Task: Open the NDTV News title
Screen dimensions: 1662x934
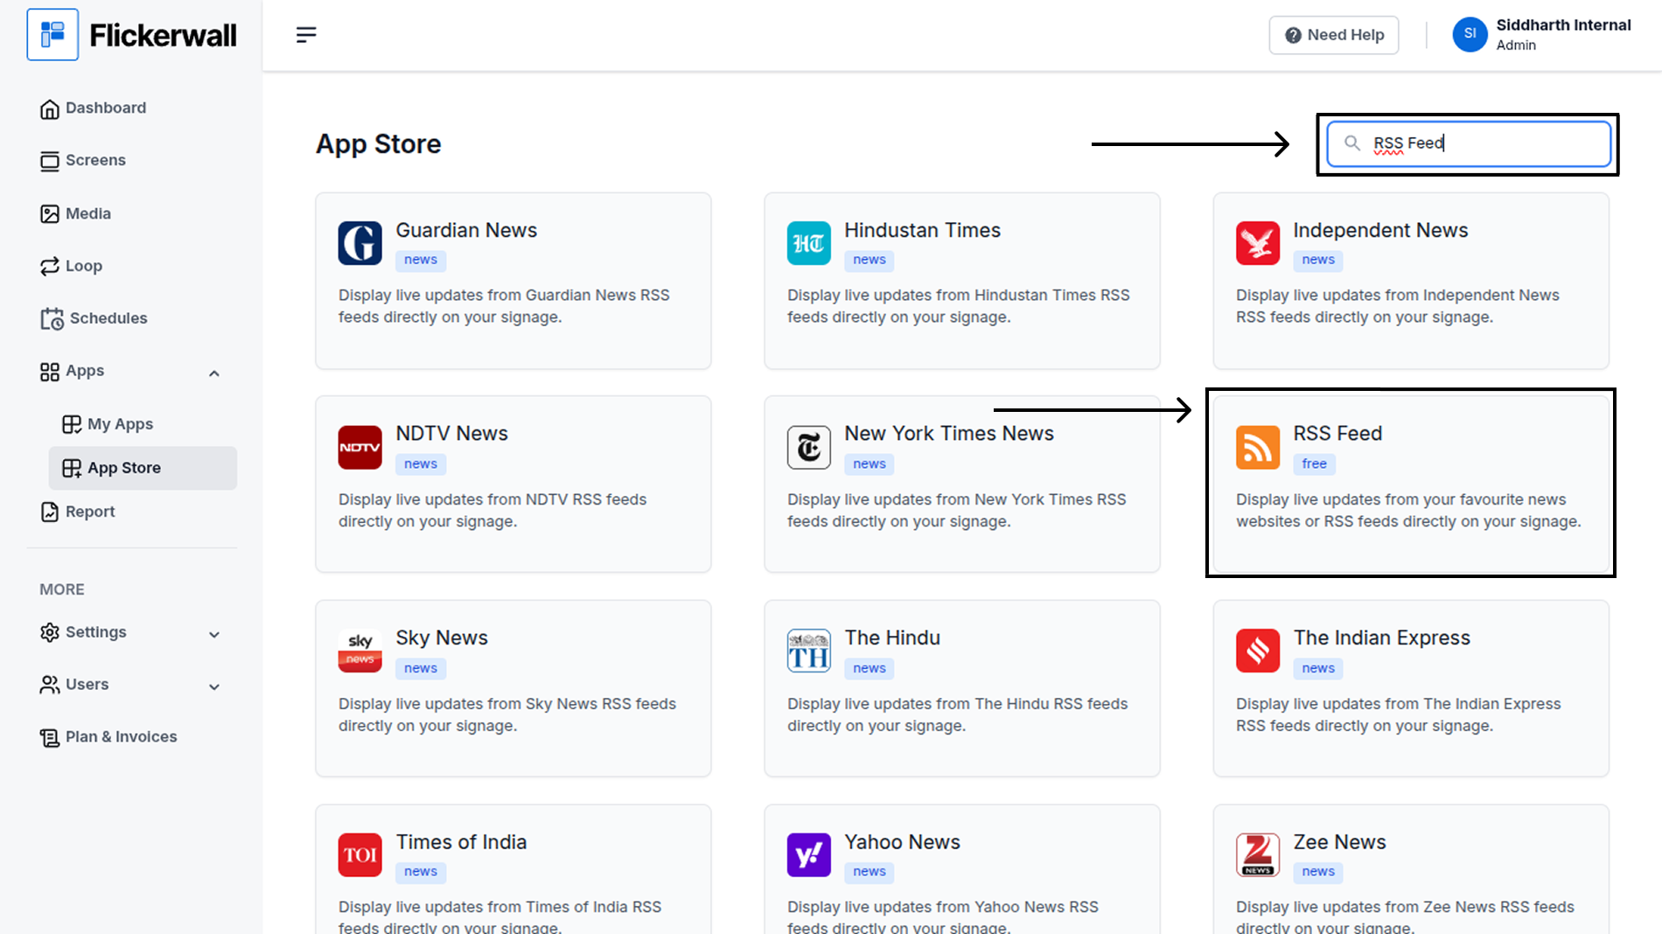Action: [x=451, y=434]
